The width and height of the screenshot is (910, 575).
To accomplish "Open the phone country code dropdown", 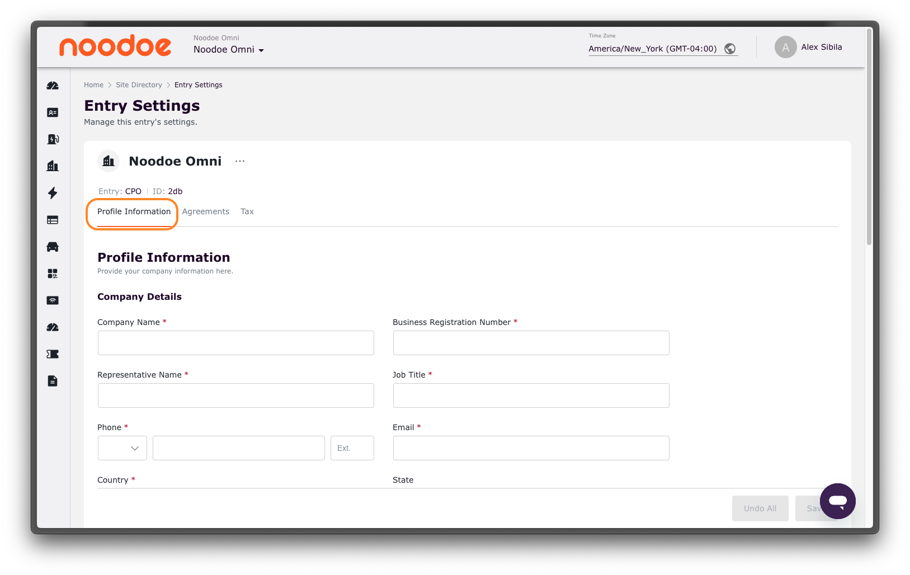I will pyautogui.click(x=122, y=448).
